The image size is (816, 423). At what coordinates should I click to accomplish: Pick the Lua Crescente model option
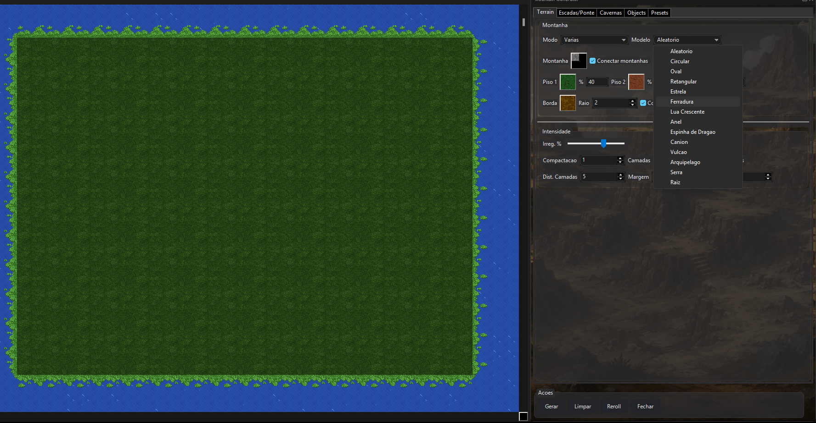pos(698,112)
